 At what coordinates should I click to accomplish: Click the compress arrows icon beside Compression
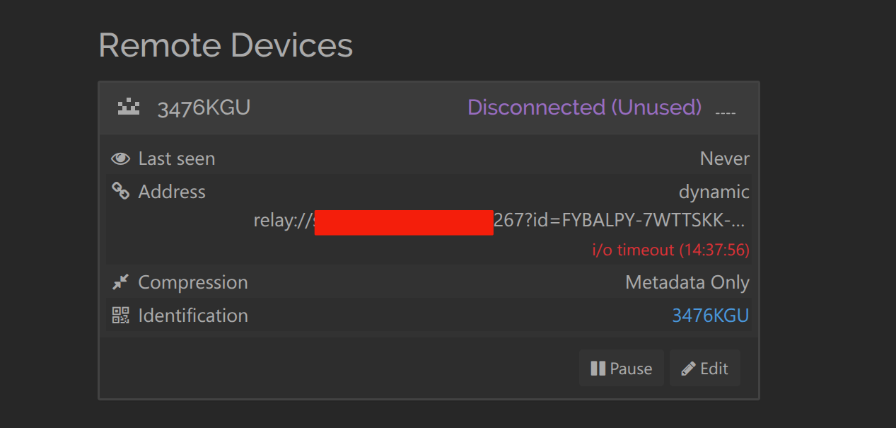(121, 282)
